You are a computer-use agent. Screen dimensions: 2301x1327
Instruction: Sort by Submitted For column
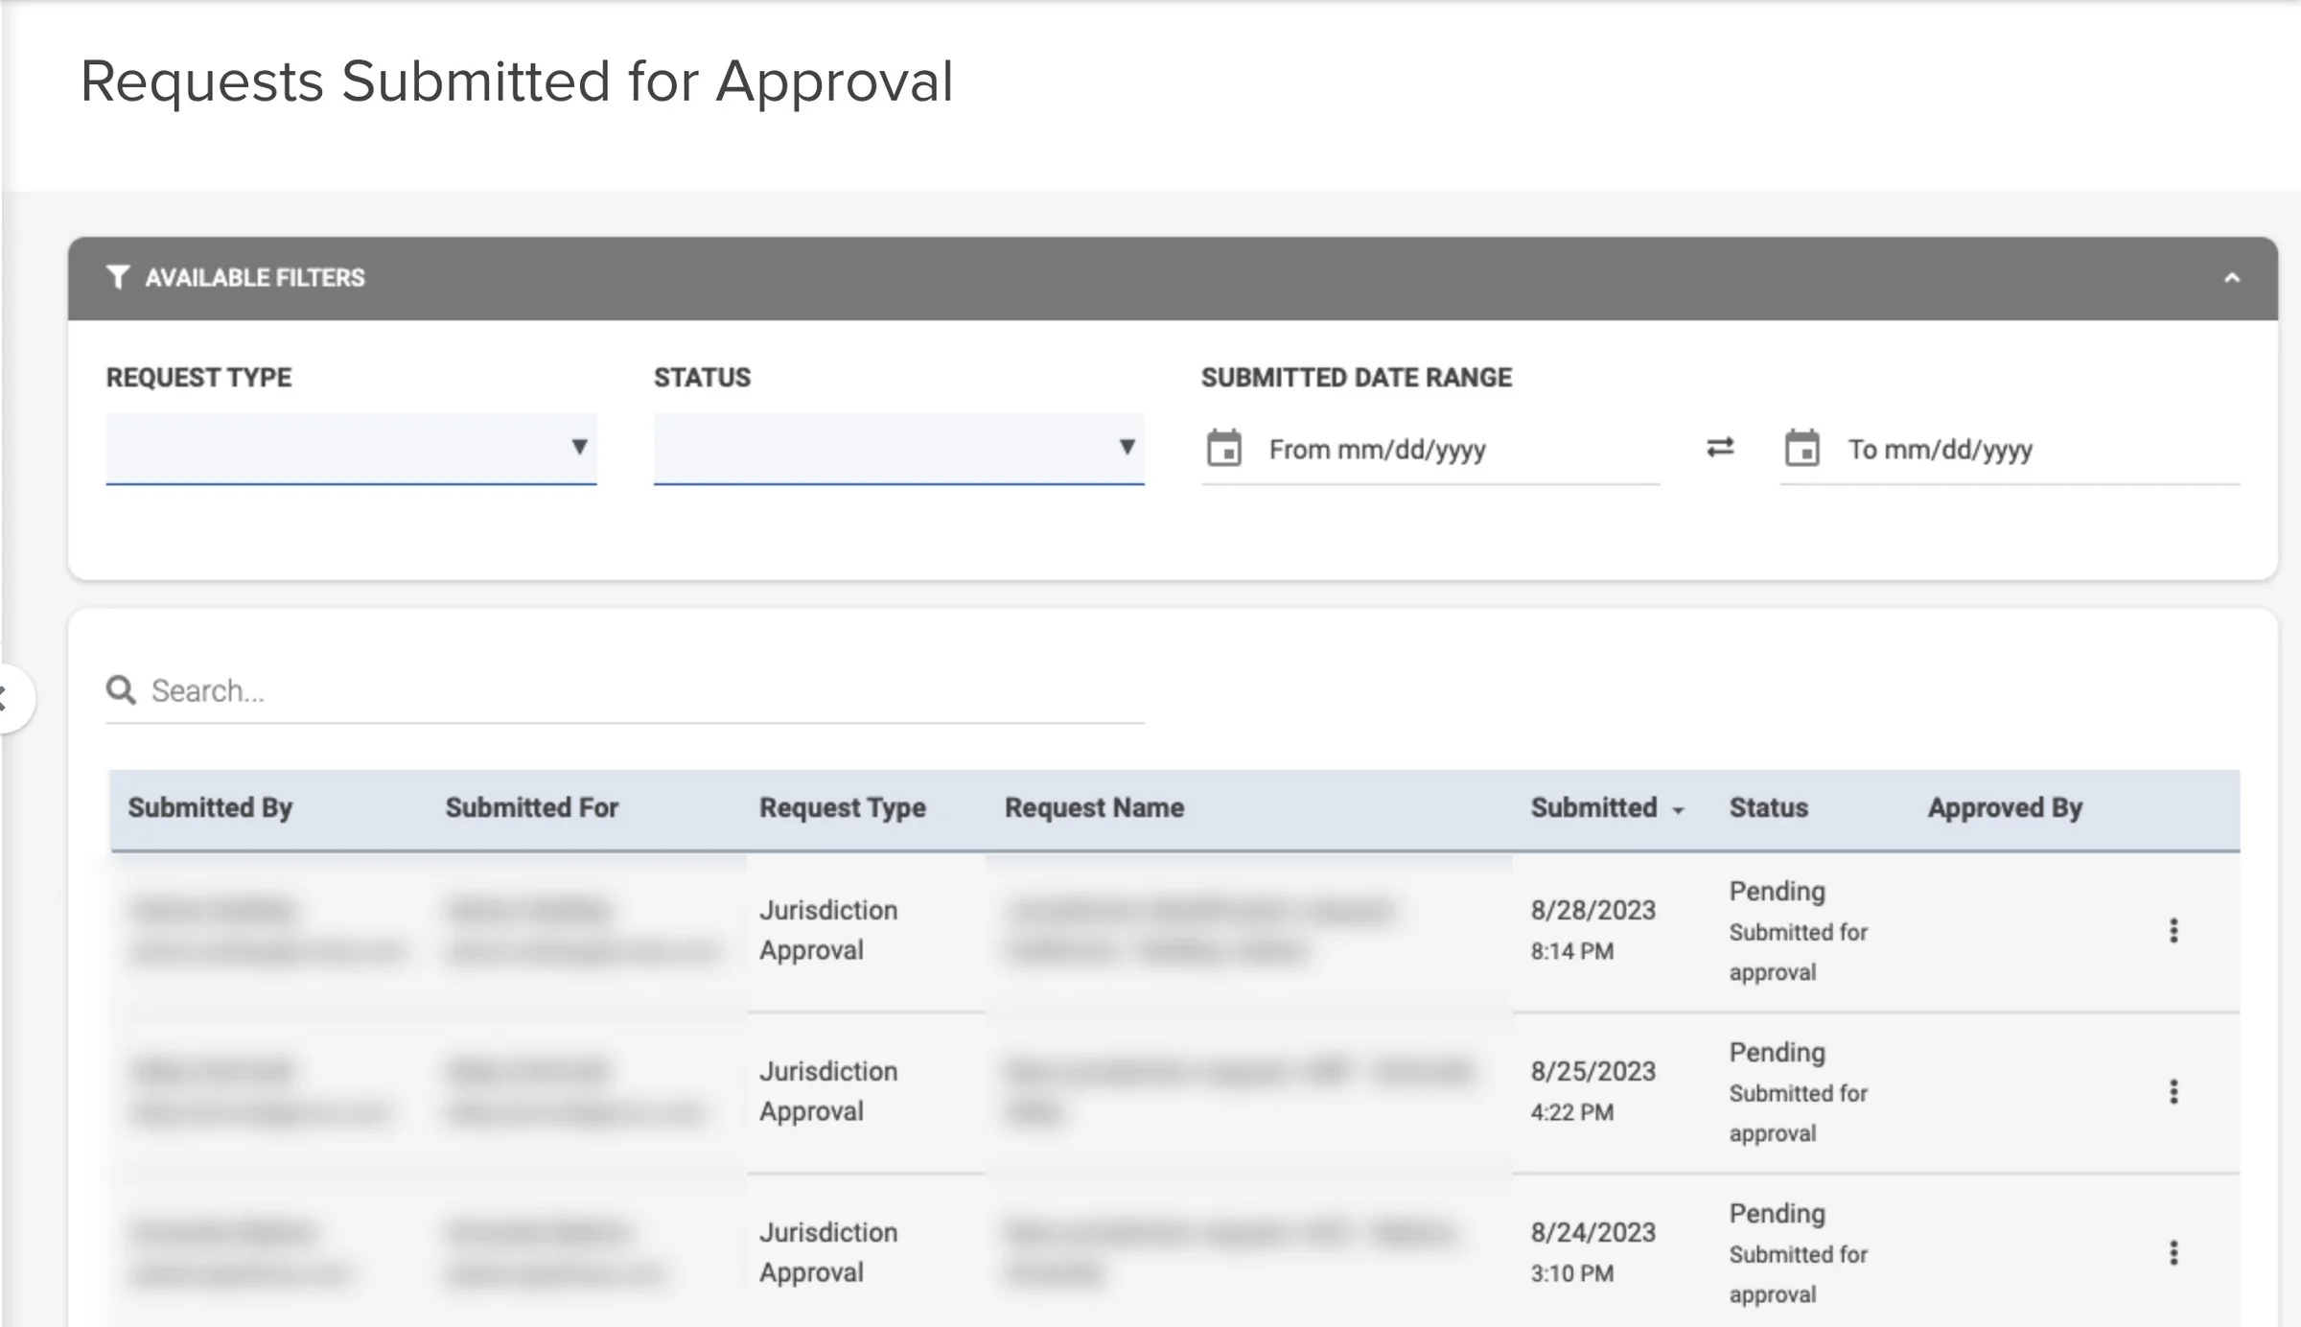(x=532, y=807)
